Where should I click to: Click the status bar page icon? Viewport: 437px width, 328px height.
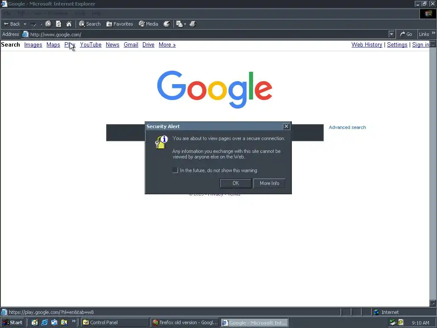4,312
